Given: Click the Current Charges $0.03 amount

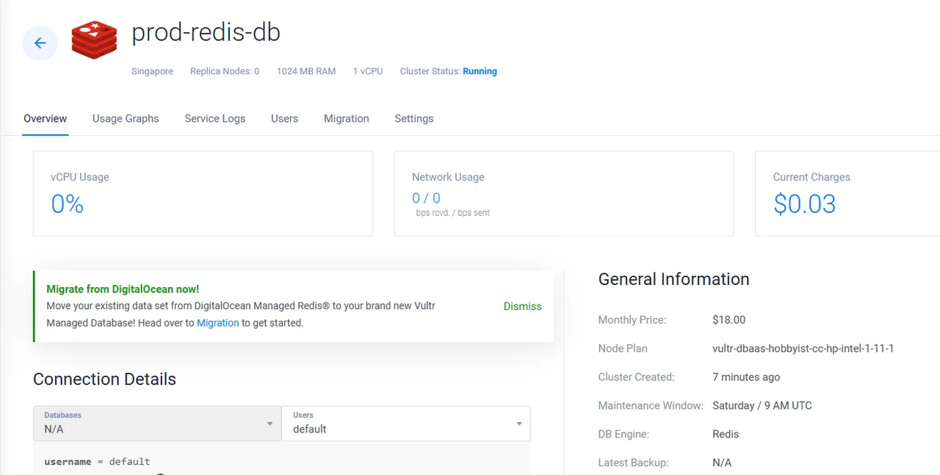Looking at the screenshot, I should point(805,203).
